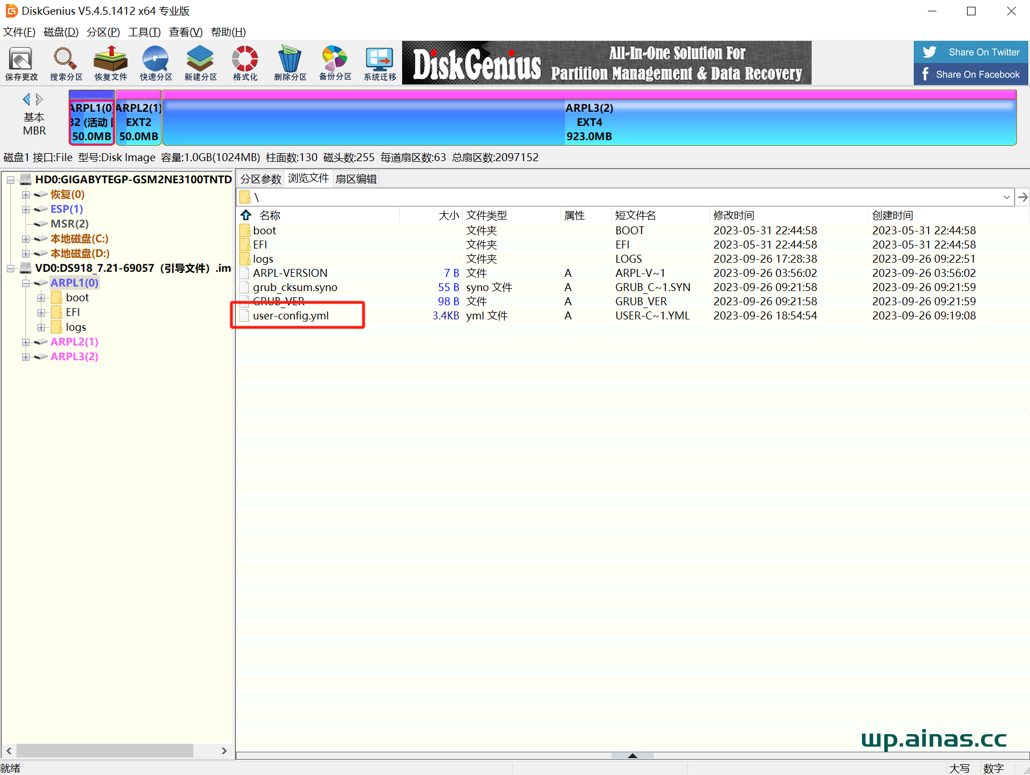Open the path dropdown arrow

[x=1007, y=197]
